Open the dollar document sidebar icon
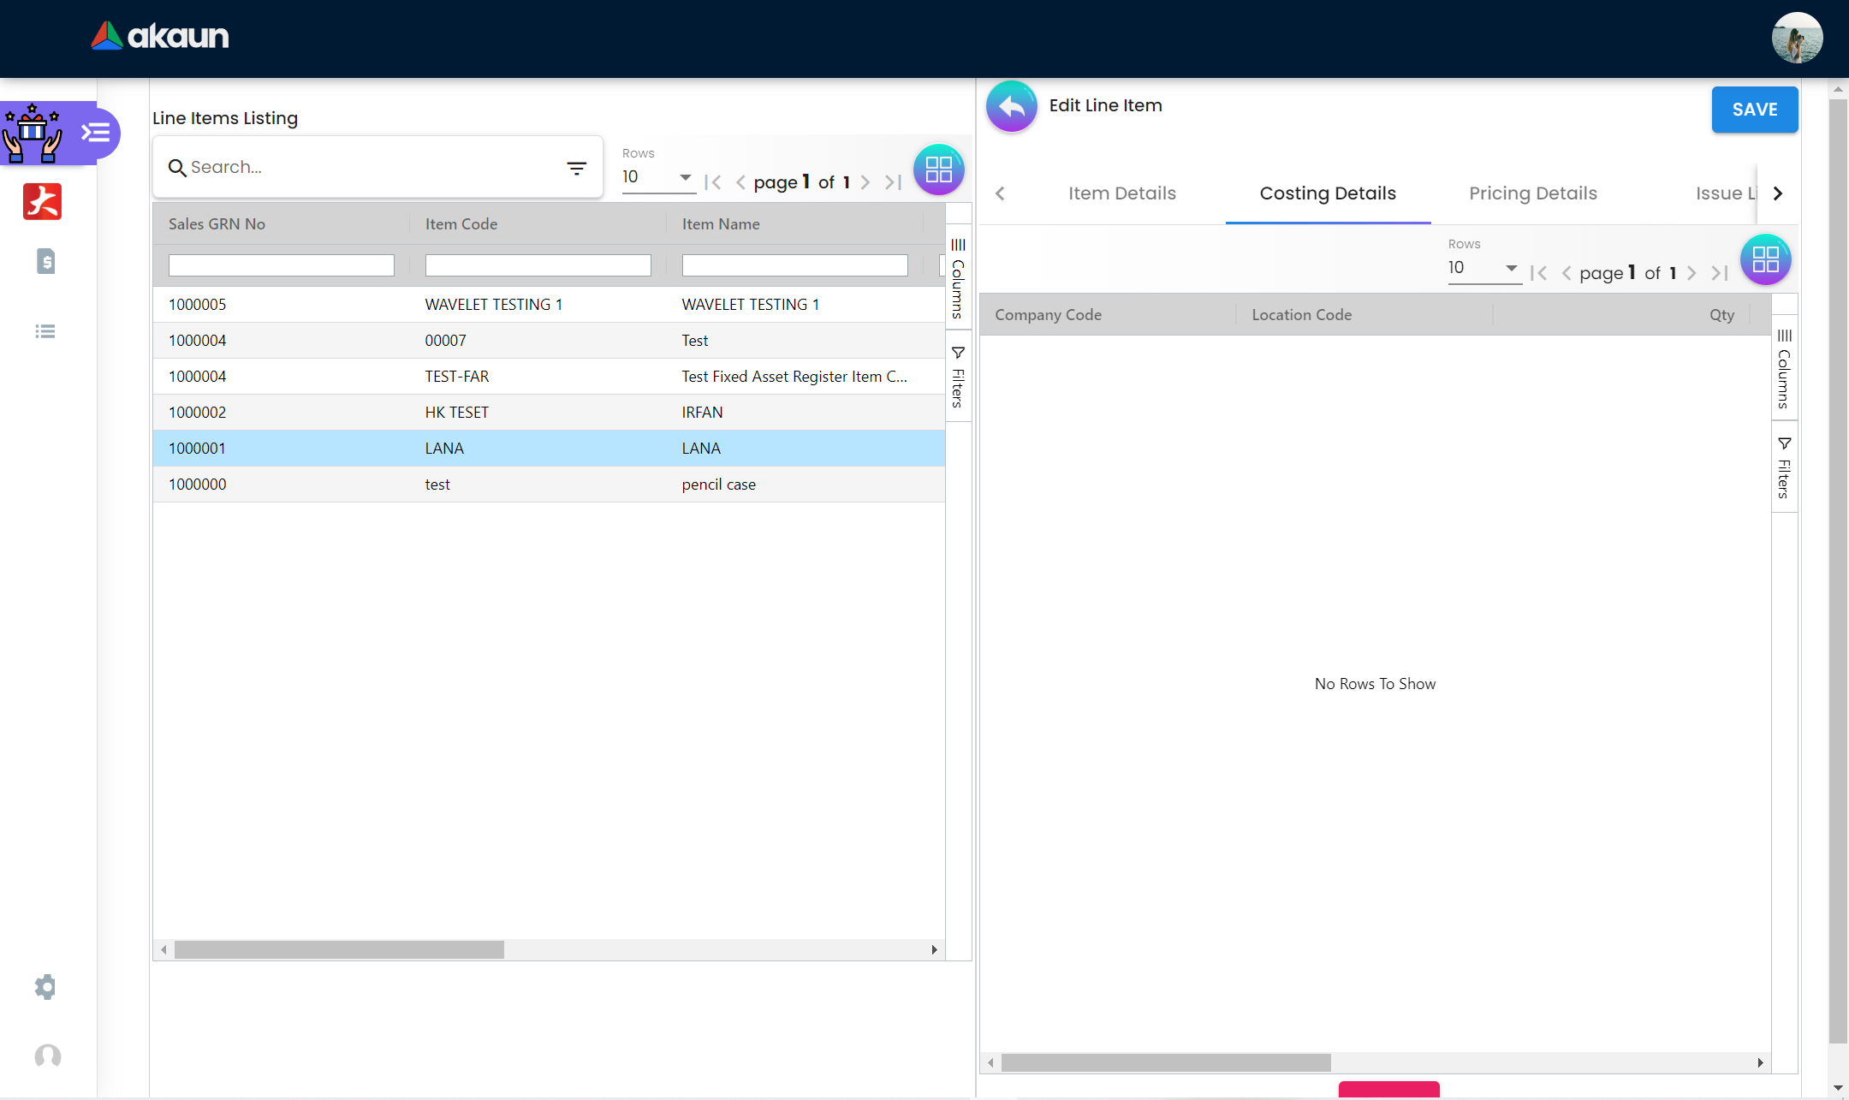 (46, 261)
